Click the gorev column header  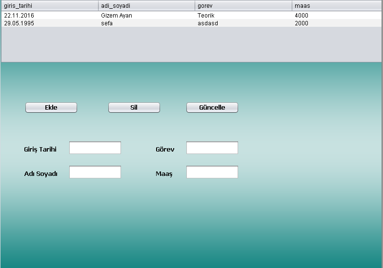(x=243, y=6)
